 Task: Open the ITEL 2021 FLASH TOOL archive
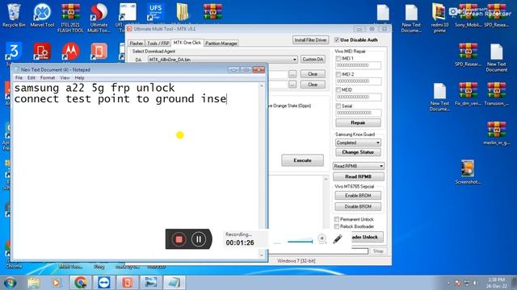pyautogui.click(x=70, y=17)
